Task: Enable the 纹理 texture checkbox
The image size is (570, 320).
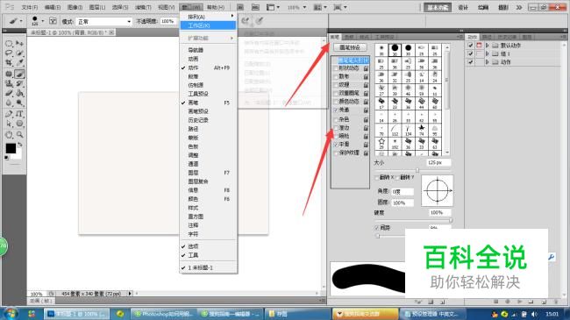Action: tap(336, 85)
